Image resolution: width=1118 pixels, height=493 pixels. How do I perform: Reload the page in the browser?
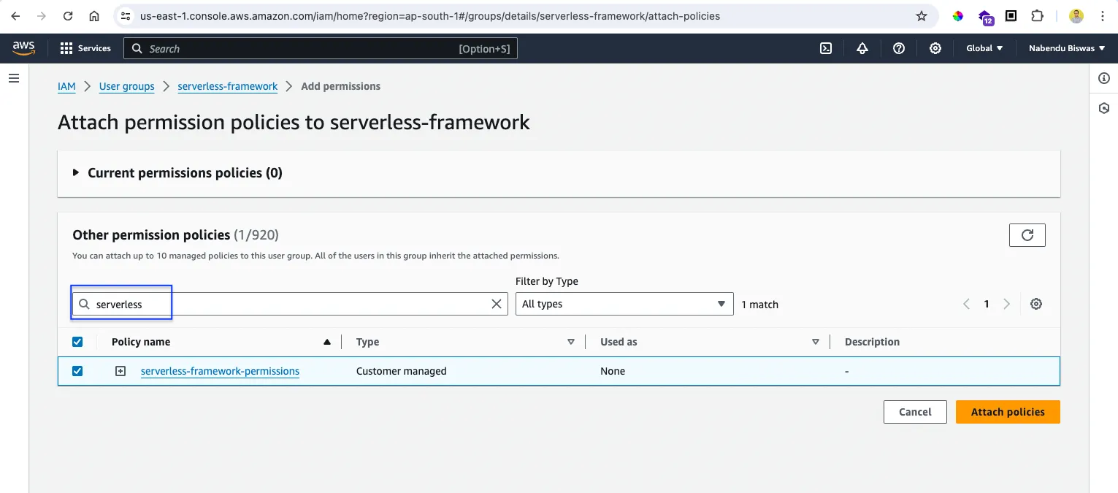point(68,16)
